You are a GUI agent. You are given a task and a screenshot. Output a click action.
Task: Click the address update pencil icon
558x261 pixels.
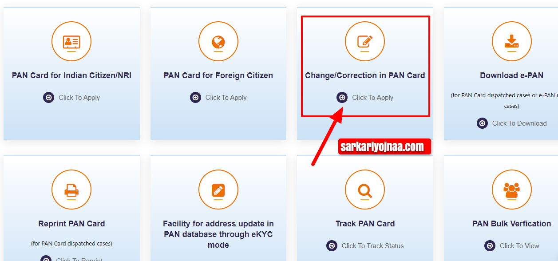click(218, 190)
